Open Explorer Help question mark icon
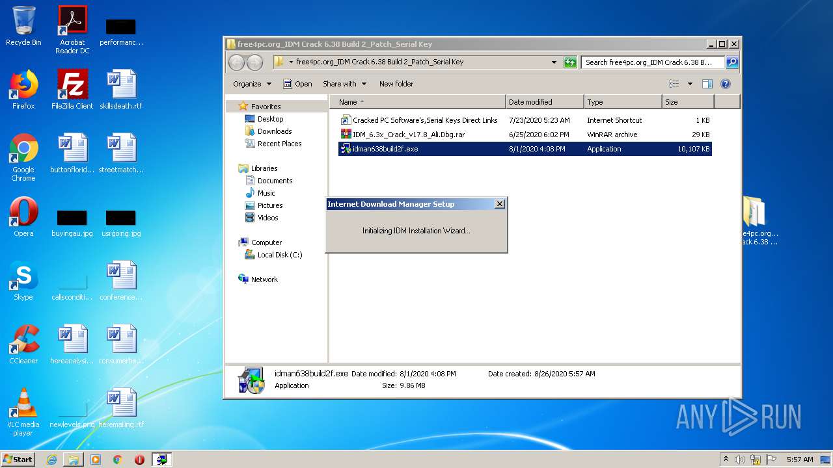Image resolution: width=833 pixels, height=468 pixels. point(726,84)
